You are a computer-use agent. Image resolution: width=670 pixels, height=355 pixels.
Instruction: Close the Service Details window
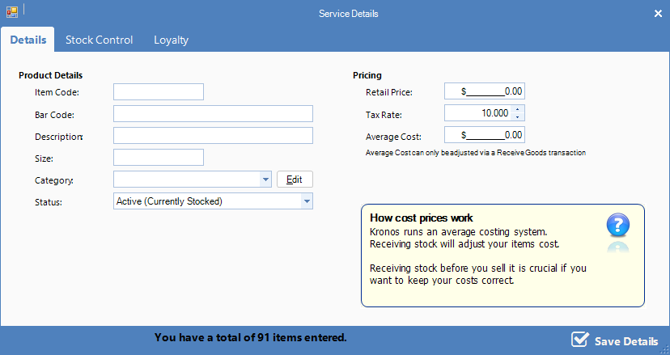[x=658, y=14]
